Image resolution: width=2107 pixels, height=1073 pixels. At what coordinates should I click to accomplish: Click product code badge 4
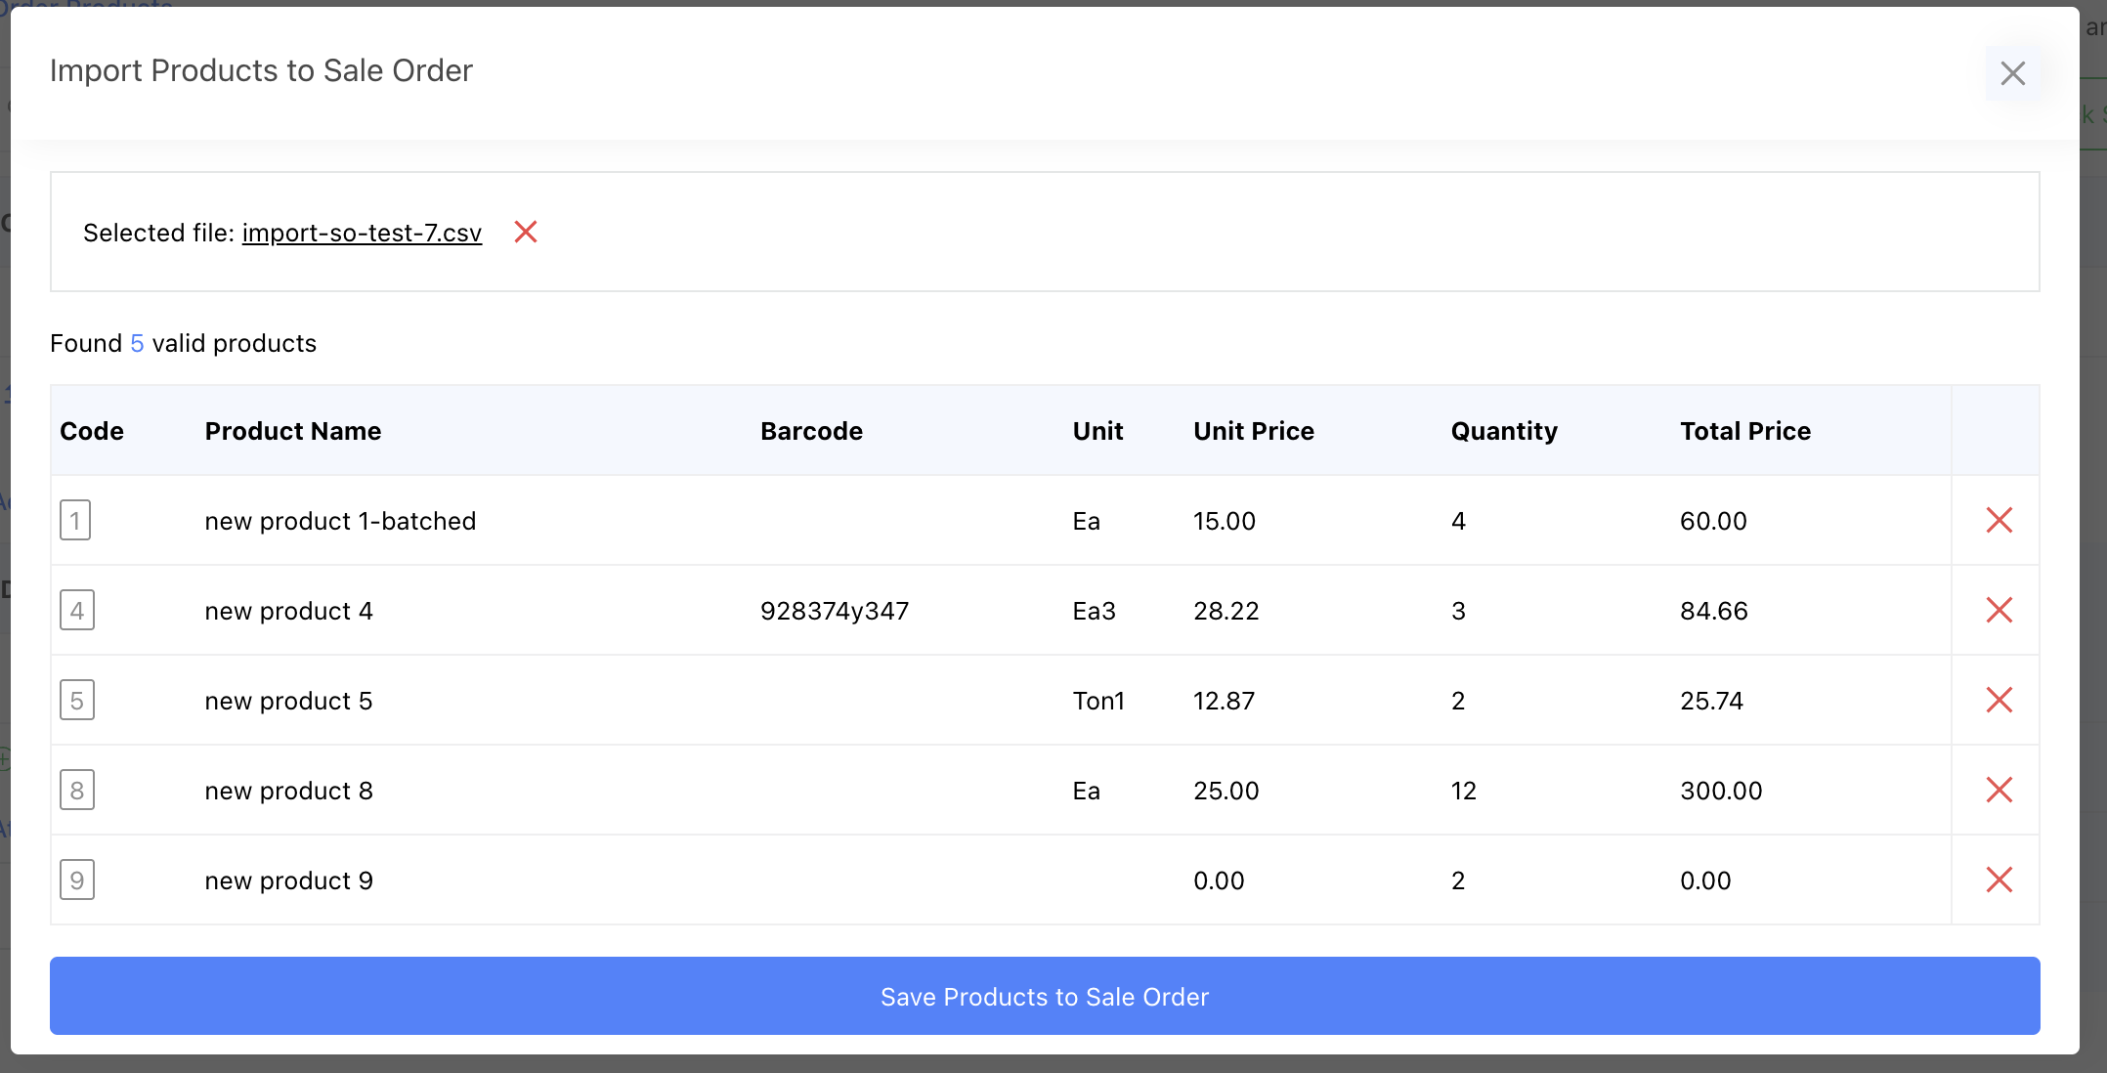77,611
